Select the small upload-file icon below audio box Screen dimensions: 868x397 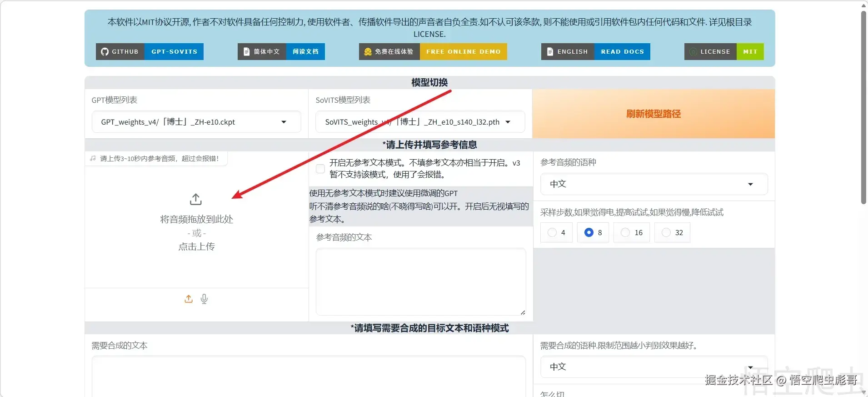[189, 299]
